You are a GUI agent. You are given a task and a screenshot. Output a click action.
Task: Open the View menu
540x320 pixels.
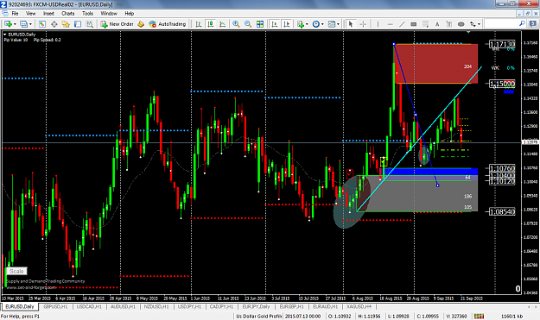(30, 14)
